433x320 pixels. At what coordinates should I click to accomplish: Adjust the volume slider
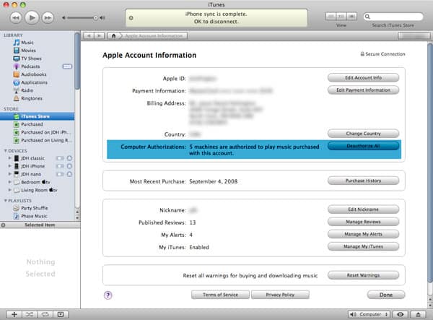(83, 17)
